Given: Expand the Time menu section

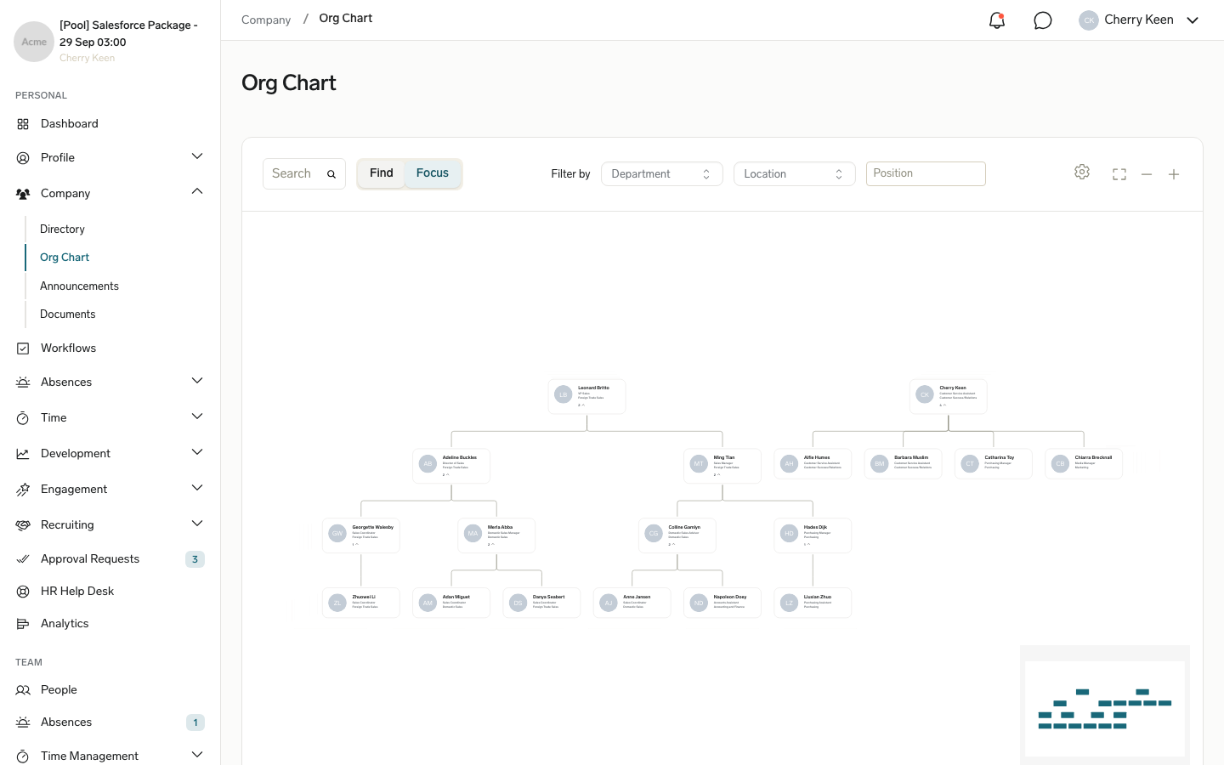Looking at the screenshot, I should pos(197,416).
